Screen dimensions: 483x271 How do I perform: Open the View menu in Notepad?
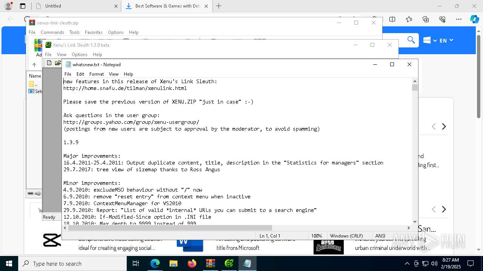(x=114, y=74)
